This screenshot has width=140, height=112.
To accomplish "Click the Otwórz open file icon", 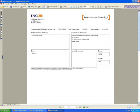I will tap(5, 7).
